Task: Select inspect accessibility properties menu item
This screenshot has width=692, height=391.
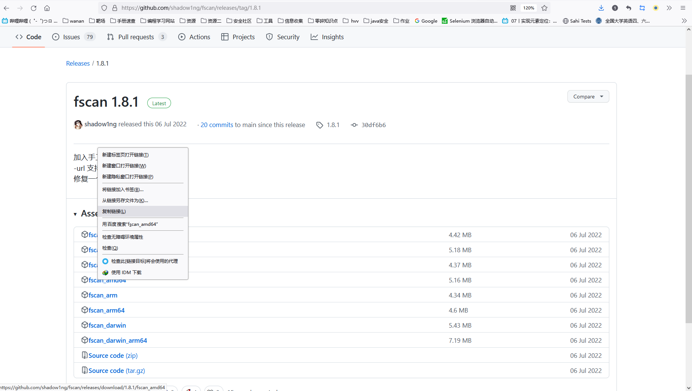Action: coord(143,237)
